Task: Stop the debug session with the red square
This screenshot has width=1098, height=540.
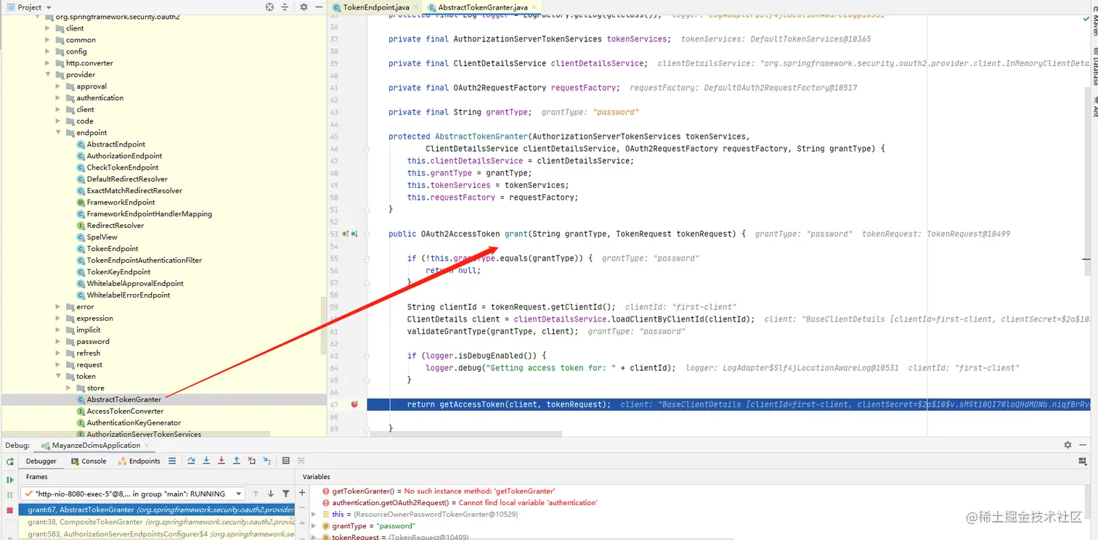Action: click(10, 510)
